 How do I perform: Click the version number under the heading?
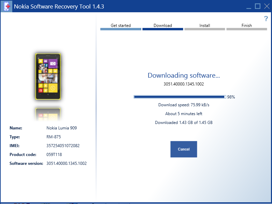pos(184,84)
